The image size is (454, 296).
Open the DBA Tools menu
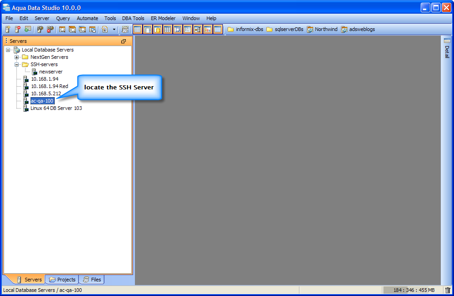point(133,18)
